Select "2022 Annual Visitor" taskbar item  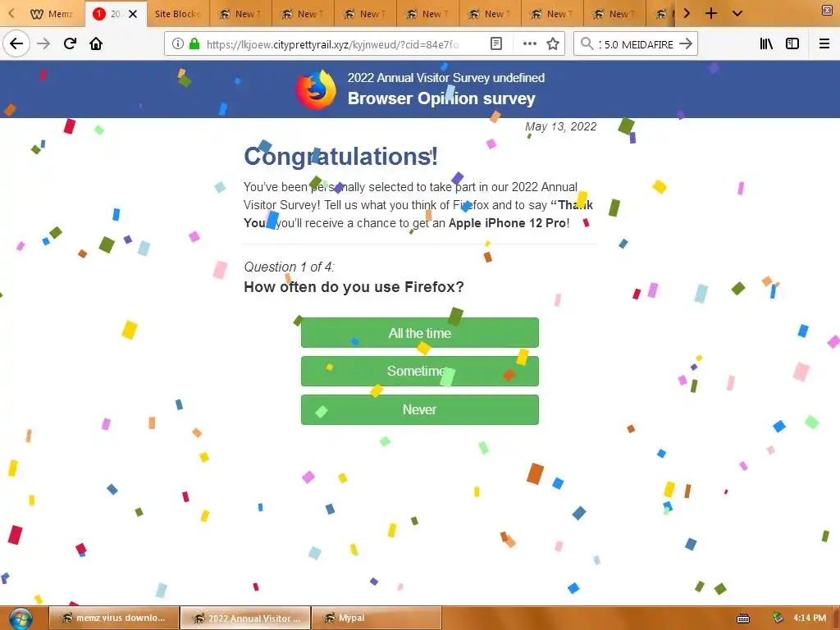[x=245, y=618]
